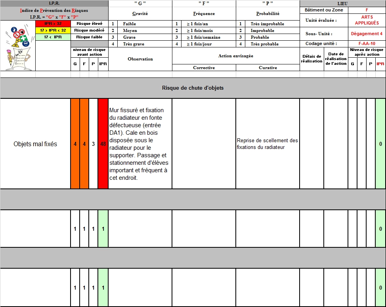
Task: Select the "≥ 1 fois/semaine" frequency cell
Action: tap(203, 37)
